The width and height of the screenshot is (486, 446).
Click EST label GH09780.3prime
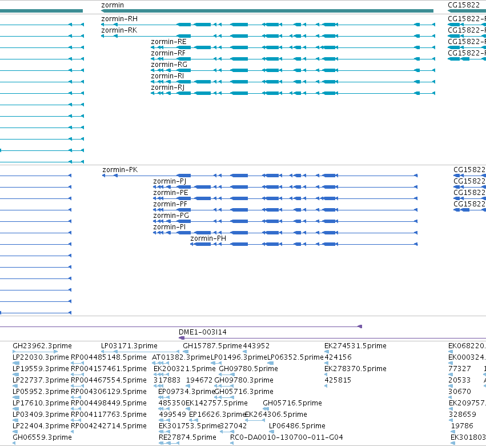coord(244,380)
